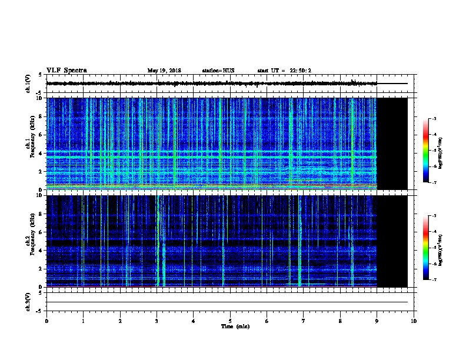Click the ch.1 spectrogram color scale bar
This screenshot has height=360, width=466.
pos(425,151)
